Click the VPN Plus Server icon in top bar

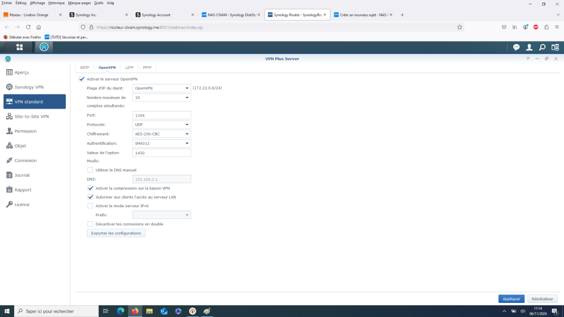pos(43,47)
